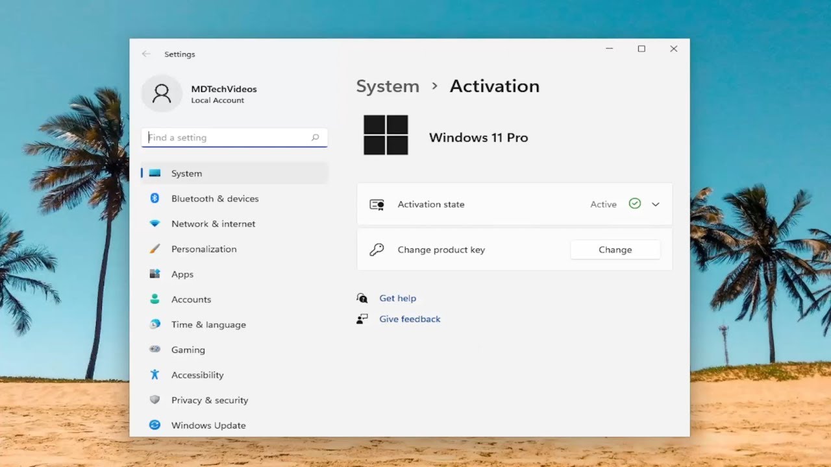Click the Give feedback icon
The width and height of the screenshot is (831, 467).
coord(362,319)
